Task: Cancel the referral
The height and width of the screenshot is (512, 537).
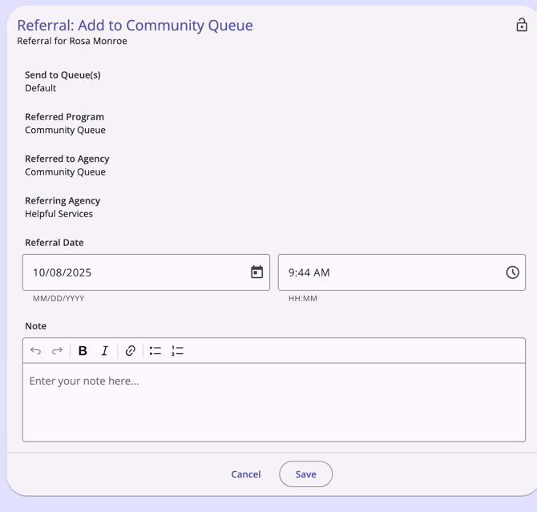Action: click(245, 474)
